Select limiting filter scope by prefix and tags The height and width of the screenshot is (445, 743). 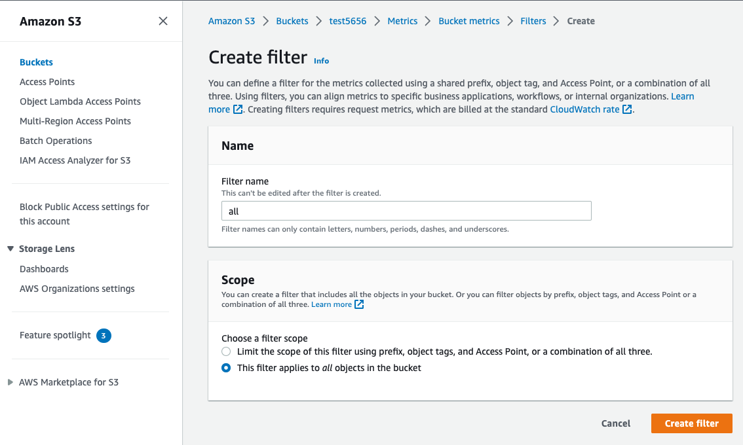point(226,351)
